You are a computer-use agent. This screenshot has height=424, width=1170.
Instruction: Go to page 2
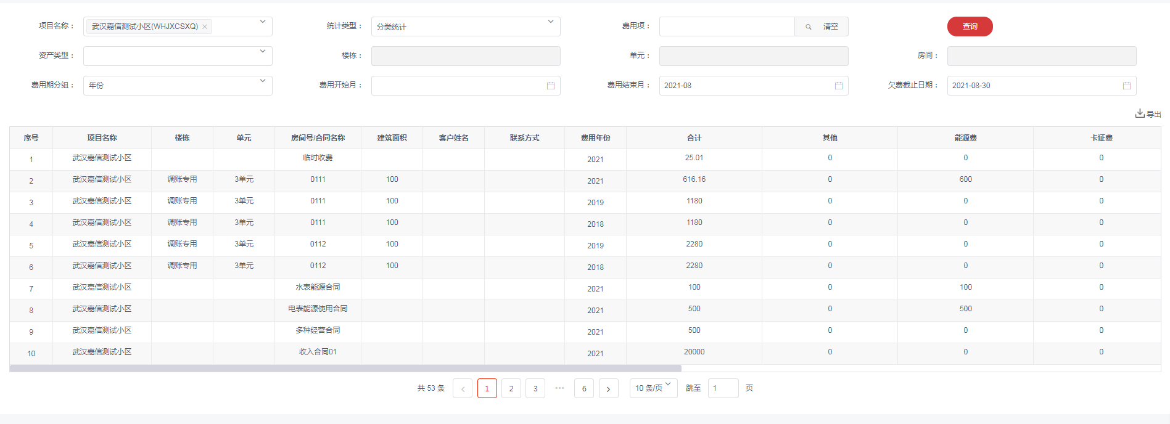point(511,388)
